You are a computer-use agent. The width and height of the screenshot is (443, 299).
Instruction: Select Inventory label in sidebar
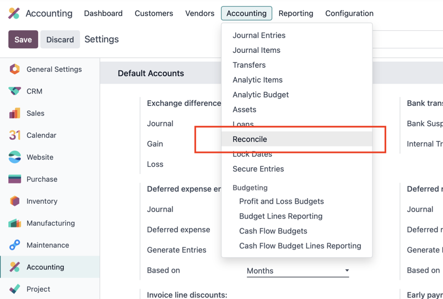coord(42,201)
